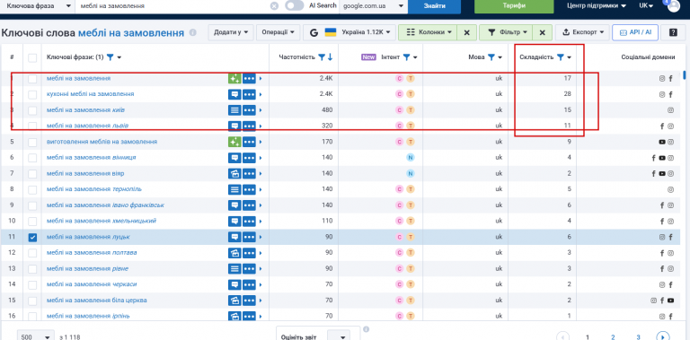Open the Ключова фраза search type dropdown
The width and height of the screenshot is (690, 340).
tap(39, 6)
